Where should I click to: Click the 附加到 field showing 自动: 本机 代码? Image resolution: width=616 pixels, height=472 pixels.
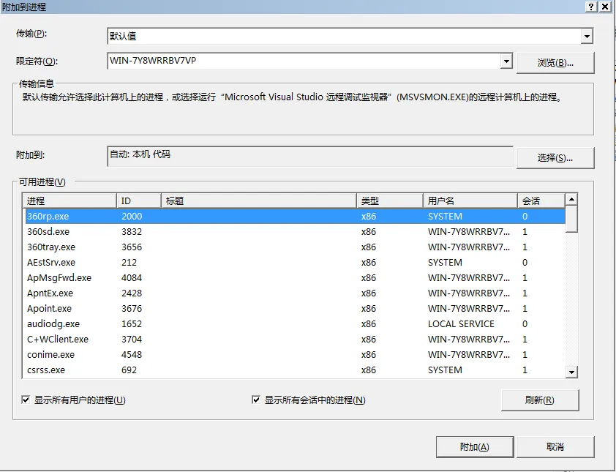click(x=310, y=156)
